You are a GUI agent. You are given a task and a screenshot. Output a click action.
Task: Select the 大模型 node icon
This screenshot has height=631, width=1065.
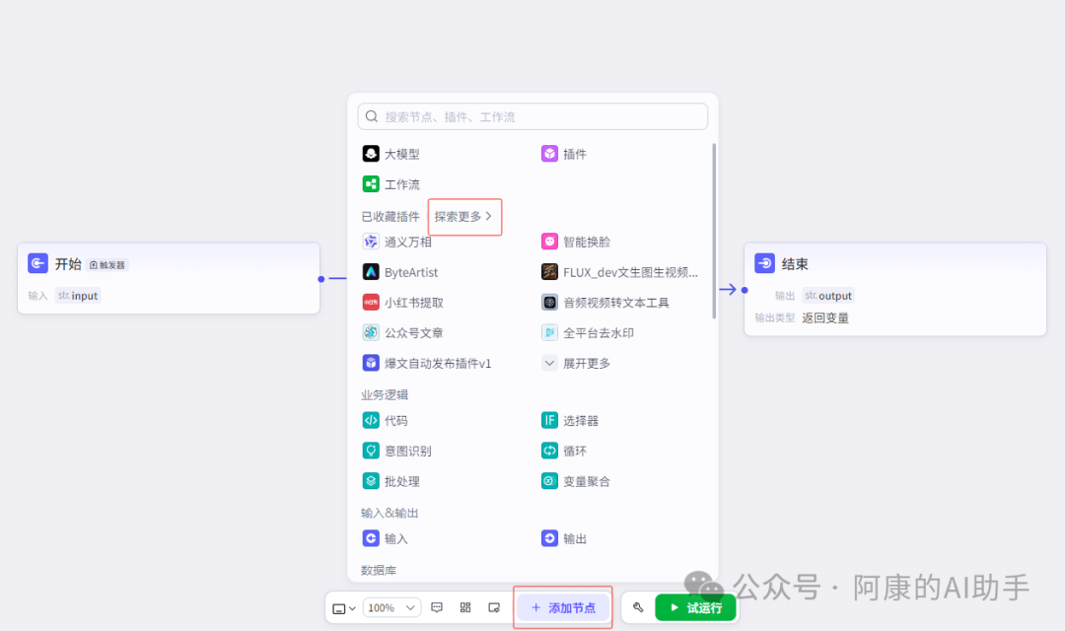[371, 154]
